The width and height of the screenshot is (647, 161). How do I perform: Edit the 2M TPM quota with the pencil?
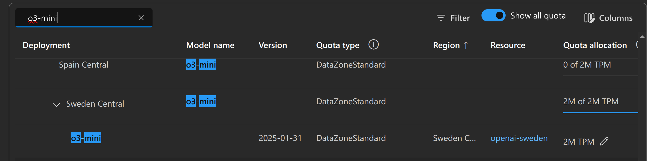click(604, 141)
